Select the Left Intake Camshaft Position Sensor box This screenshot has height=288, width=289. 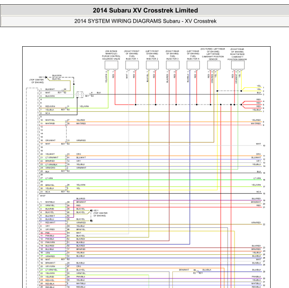[x=214, y=65]
